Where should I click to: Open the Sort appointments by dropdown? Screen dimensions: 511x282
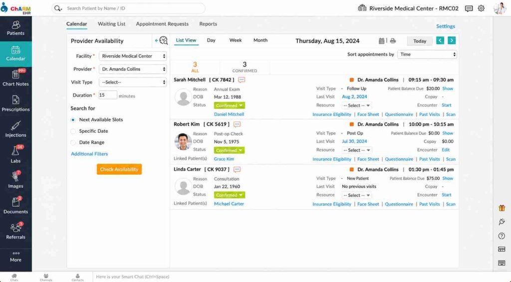coord(427,55)
